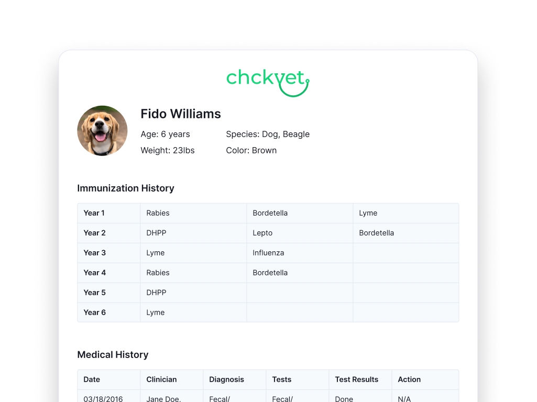Click Lyme in the Year 6 row
The height and width of the screenshot is (402, 537).
(156, 312)
